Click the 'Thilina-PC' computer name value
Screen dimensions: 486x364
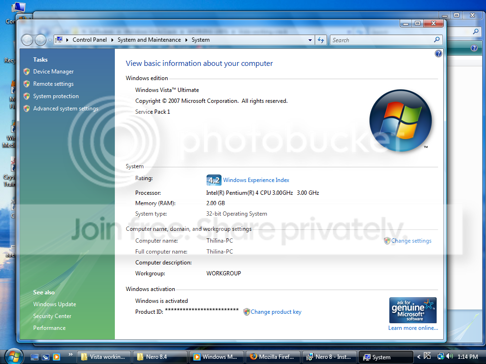click(x=219, y=241)
